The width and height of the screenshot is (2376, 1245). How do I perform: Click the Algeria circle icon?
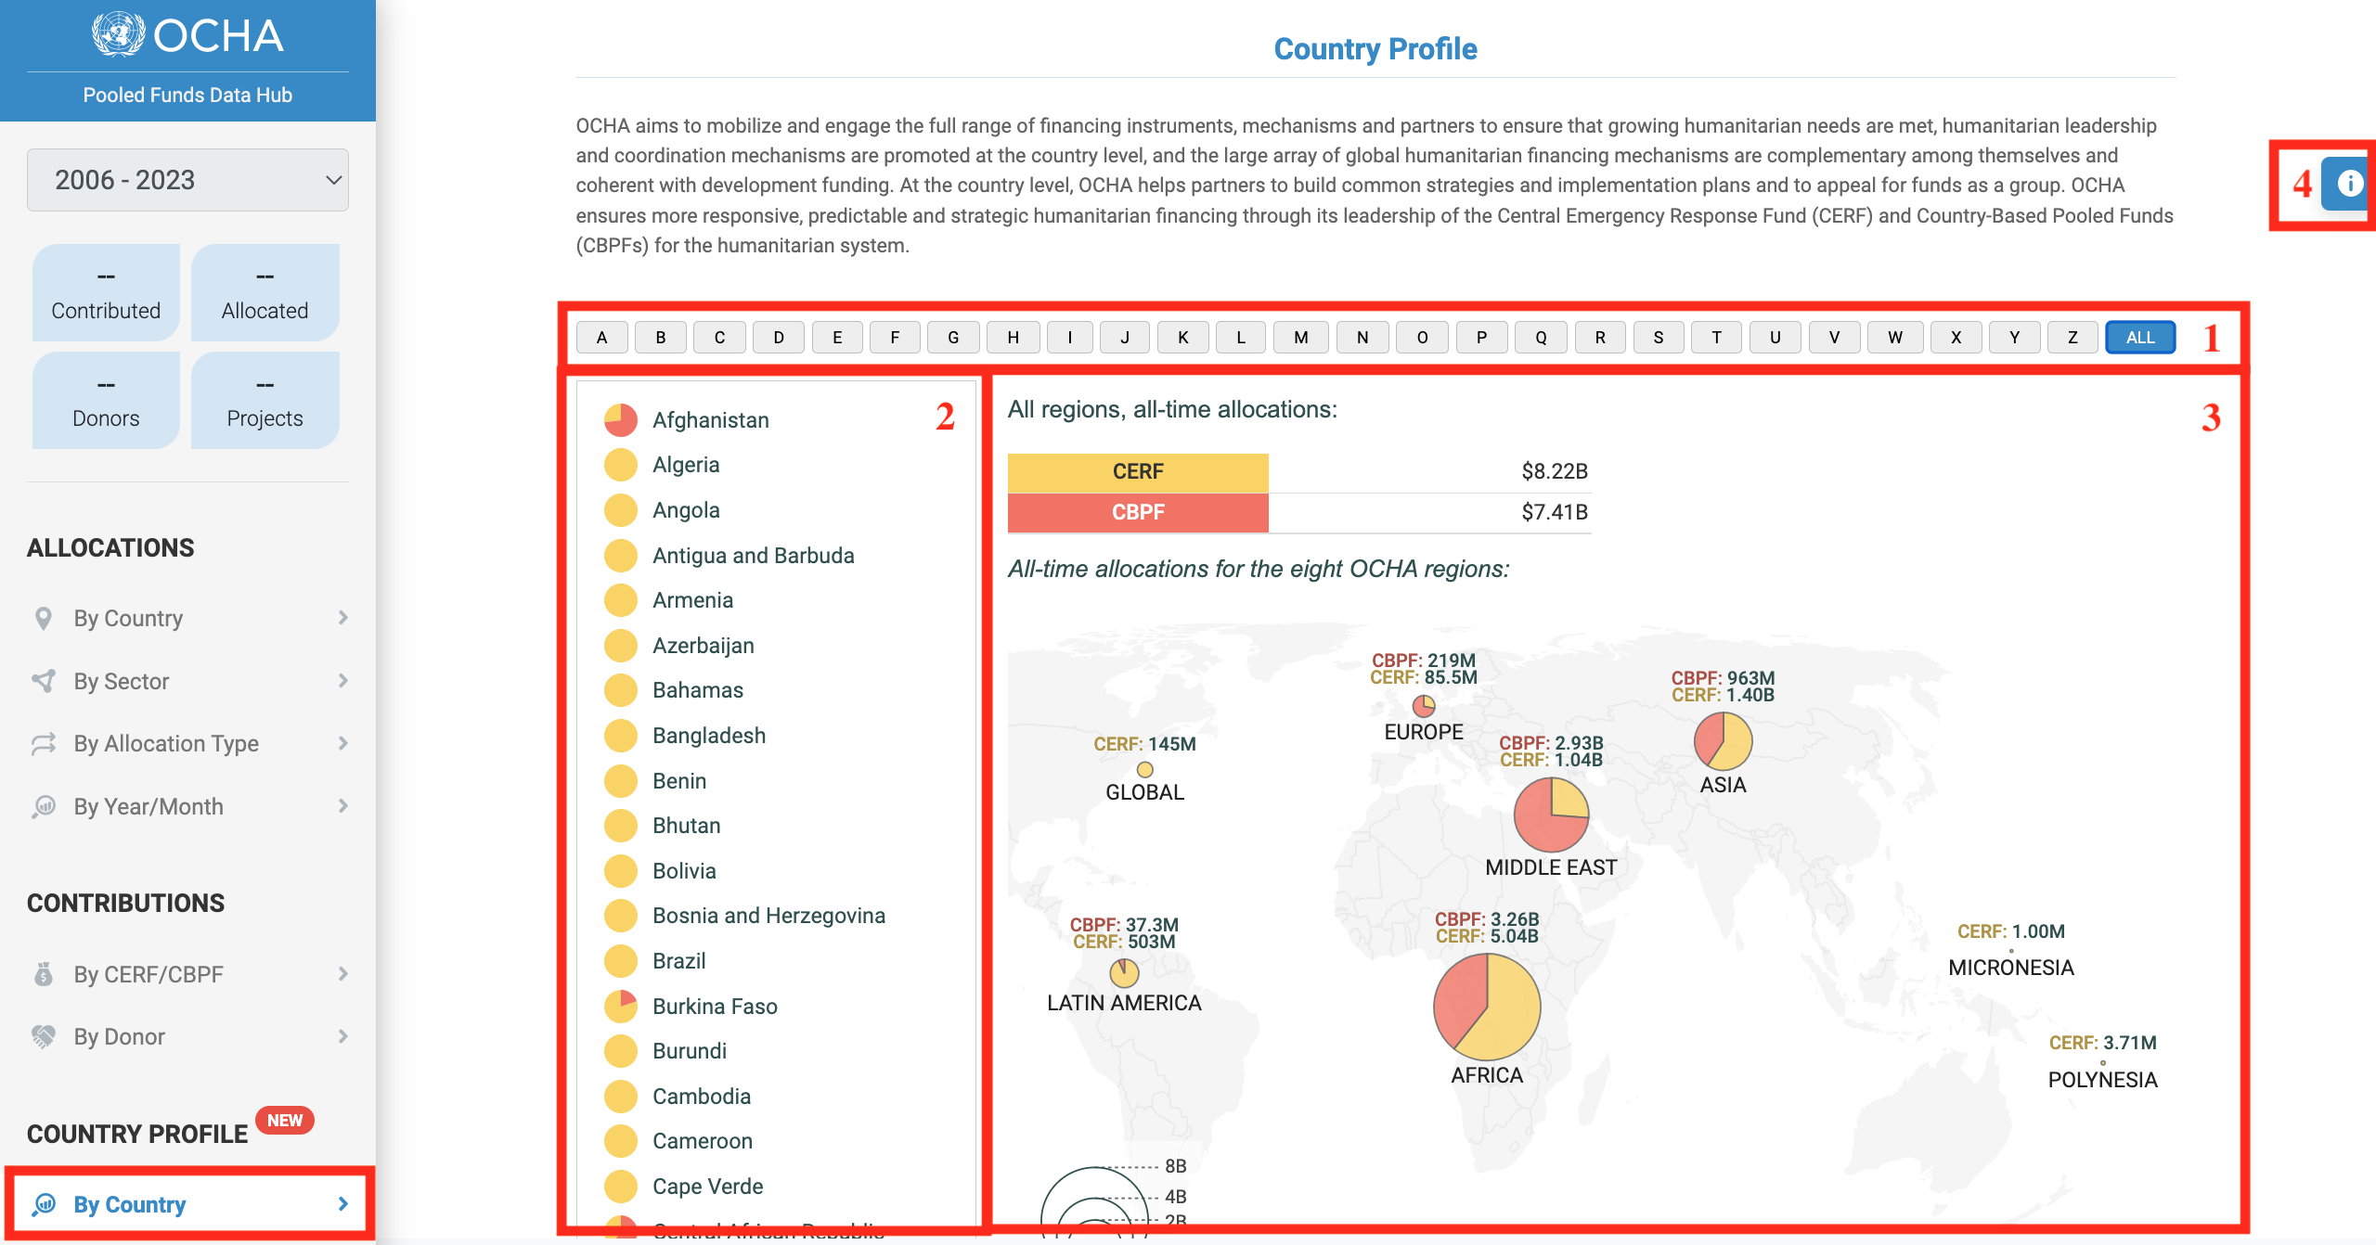(x=620, y=465)
